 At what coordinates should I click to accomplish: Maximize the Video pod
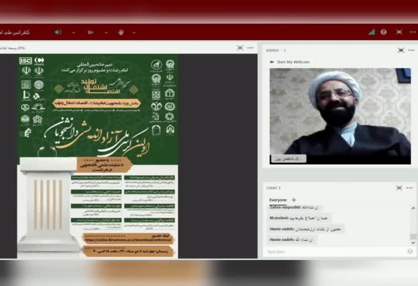pyautogui.click(x=400, y=50)
